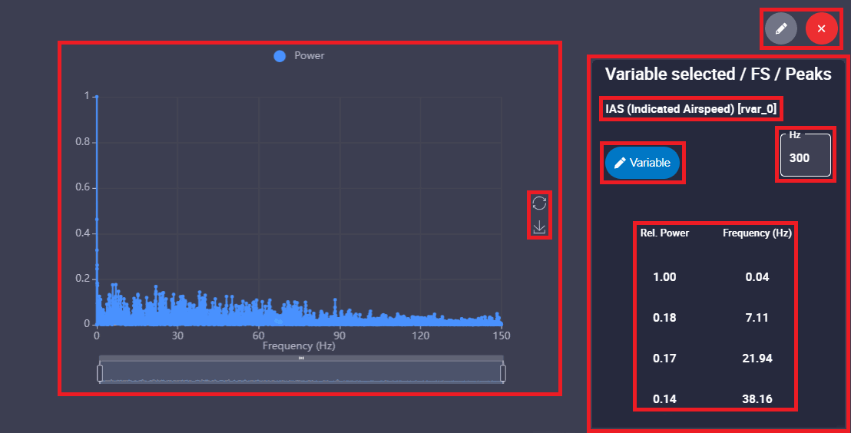
Task: Click the chart download image icon
Action: 539,227
